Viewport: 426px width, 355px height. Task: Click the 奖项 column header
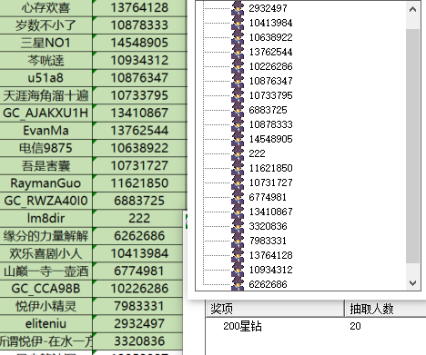tap(275, 309)
